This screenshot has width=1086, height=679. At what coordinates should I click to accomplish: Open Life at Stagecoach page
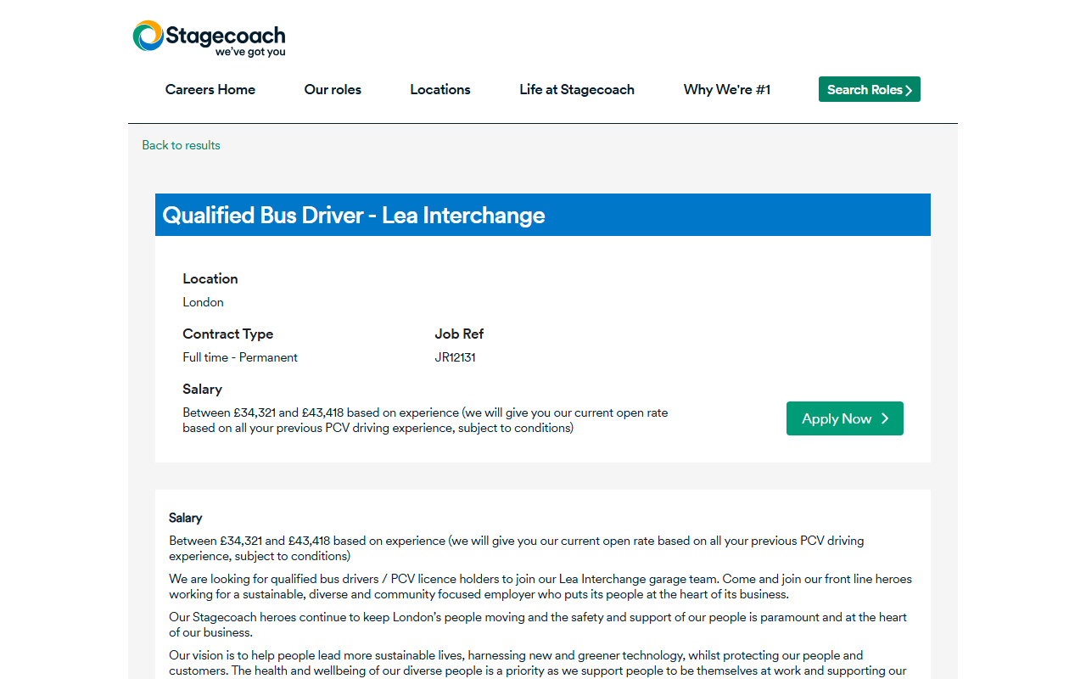coord(577,89)
